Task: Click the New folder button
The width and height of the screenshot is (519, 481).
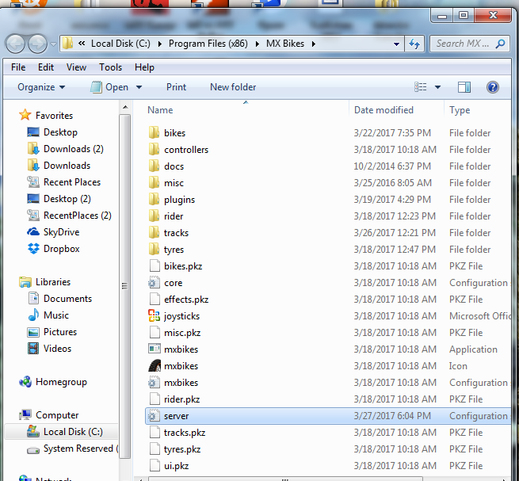Action: [233, 87]
